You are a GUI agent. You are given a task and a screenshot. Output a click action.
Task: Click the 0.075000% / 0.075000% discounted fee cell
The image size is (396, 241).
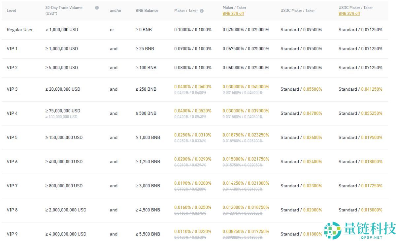246,30
